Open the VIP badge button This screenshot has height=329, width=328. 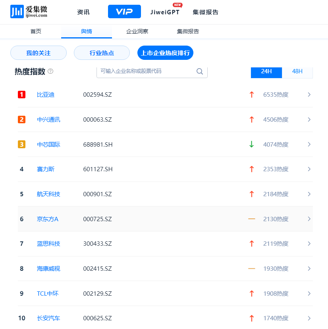(124, 12)
